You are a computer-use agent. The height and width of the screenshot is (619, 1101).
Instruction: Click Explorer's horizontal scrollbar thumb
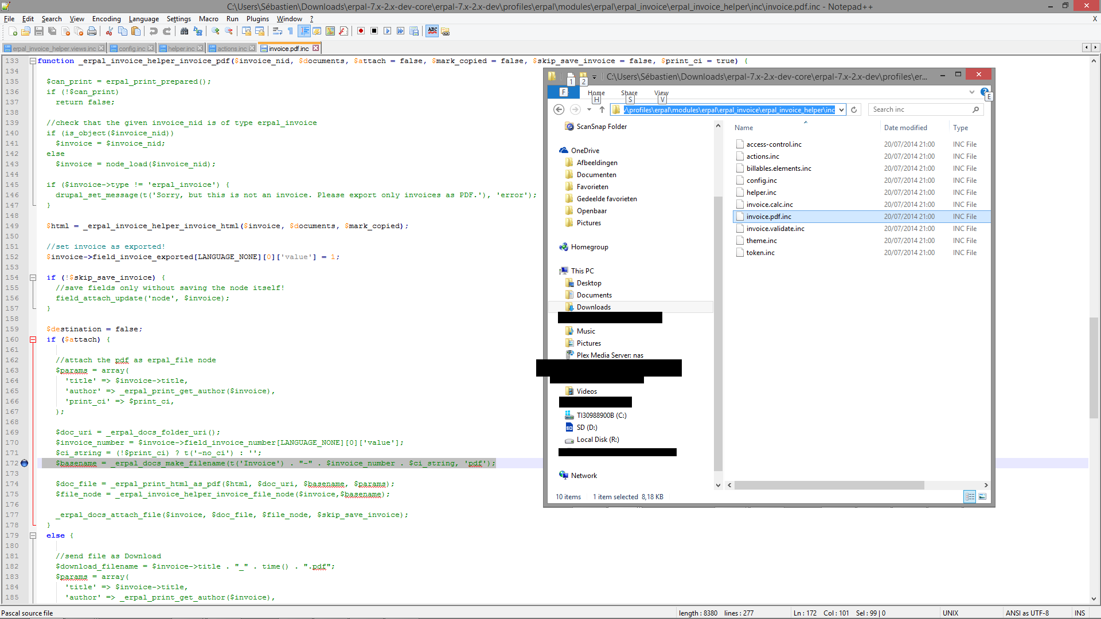point(829,485)
